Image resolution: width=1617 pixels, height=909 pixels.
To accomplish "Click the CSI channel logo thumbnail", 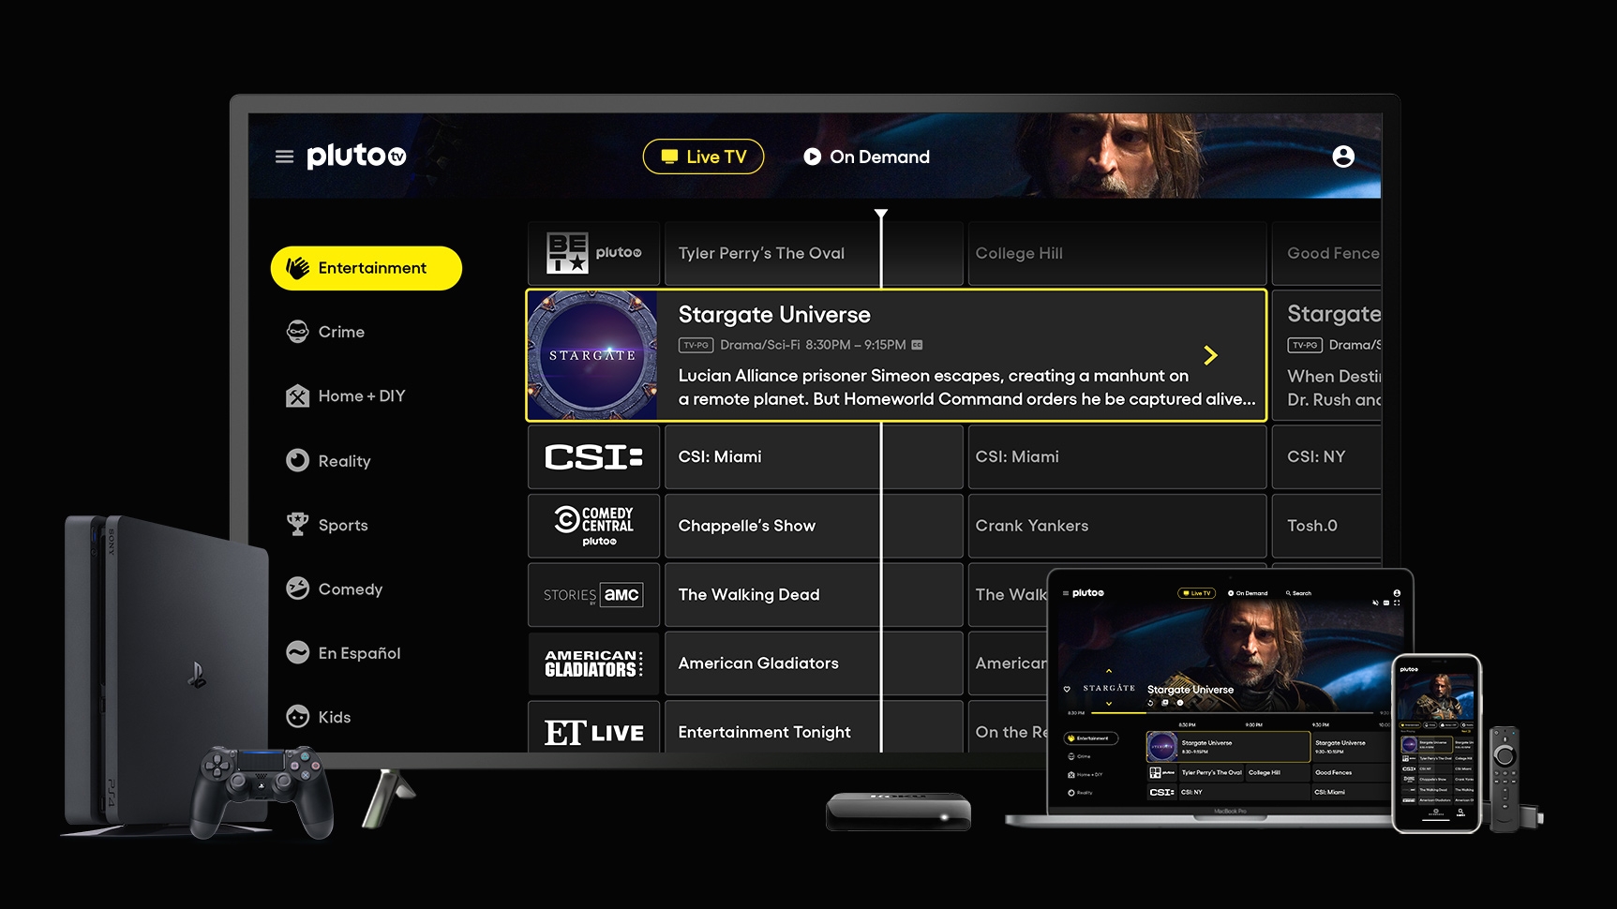I will click(592, 456).
